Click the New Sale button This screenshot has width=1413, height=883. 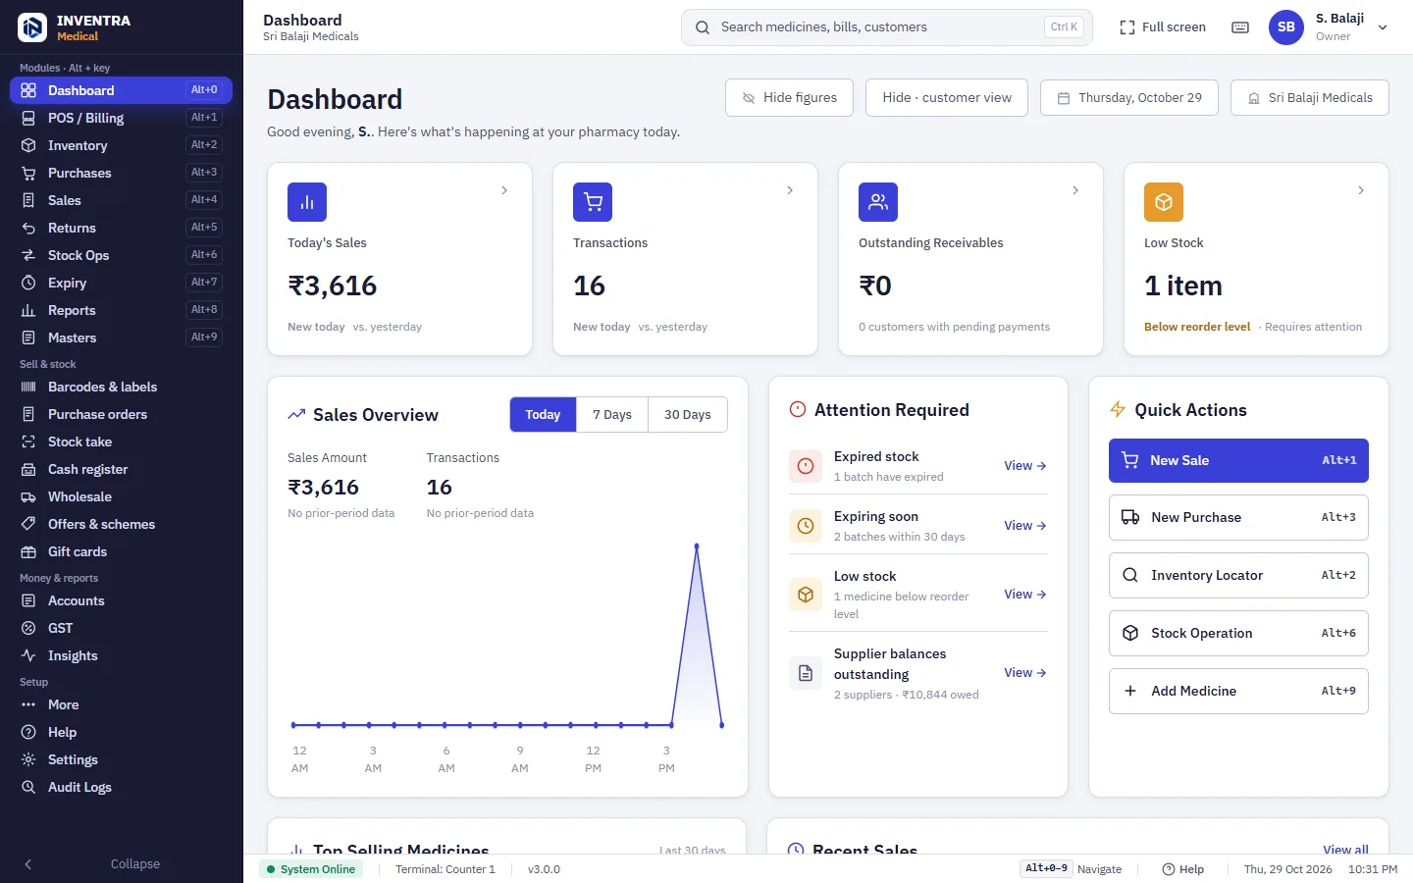(x=1238, y=460)
